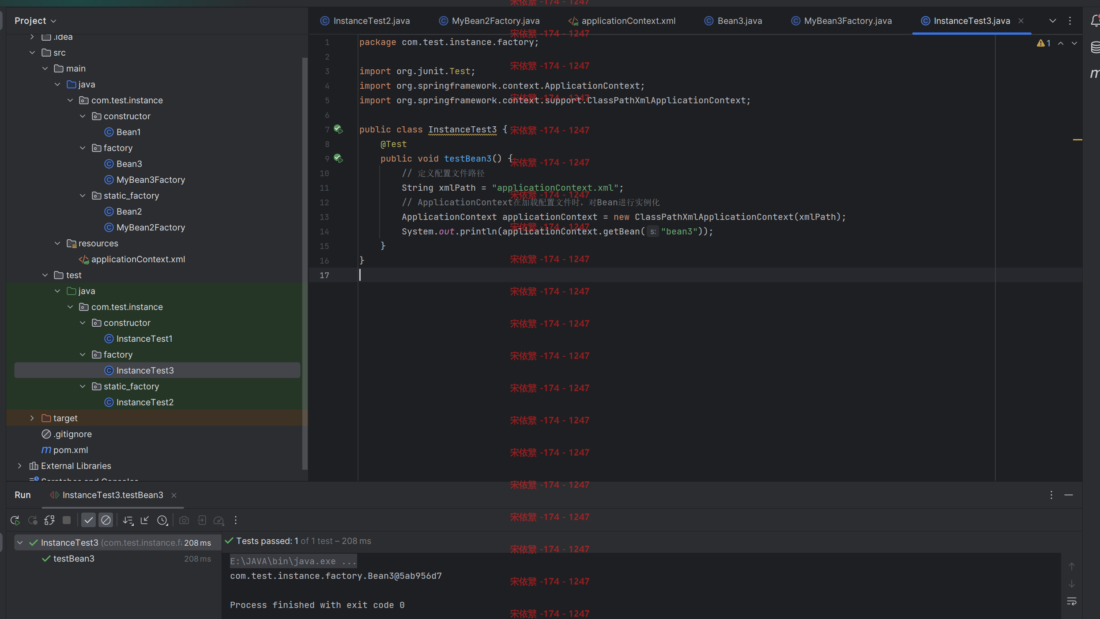Expand the .idea folder
The image size is (1100, 619).
click(x=32, y=37)
